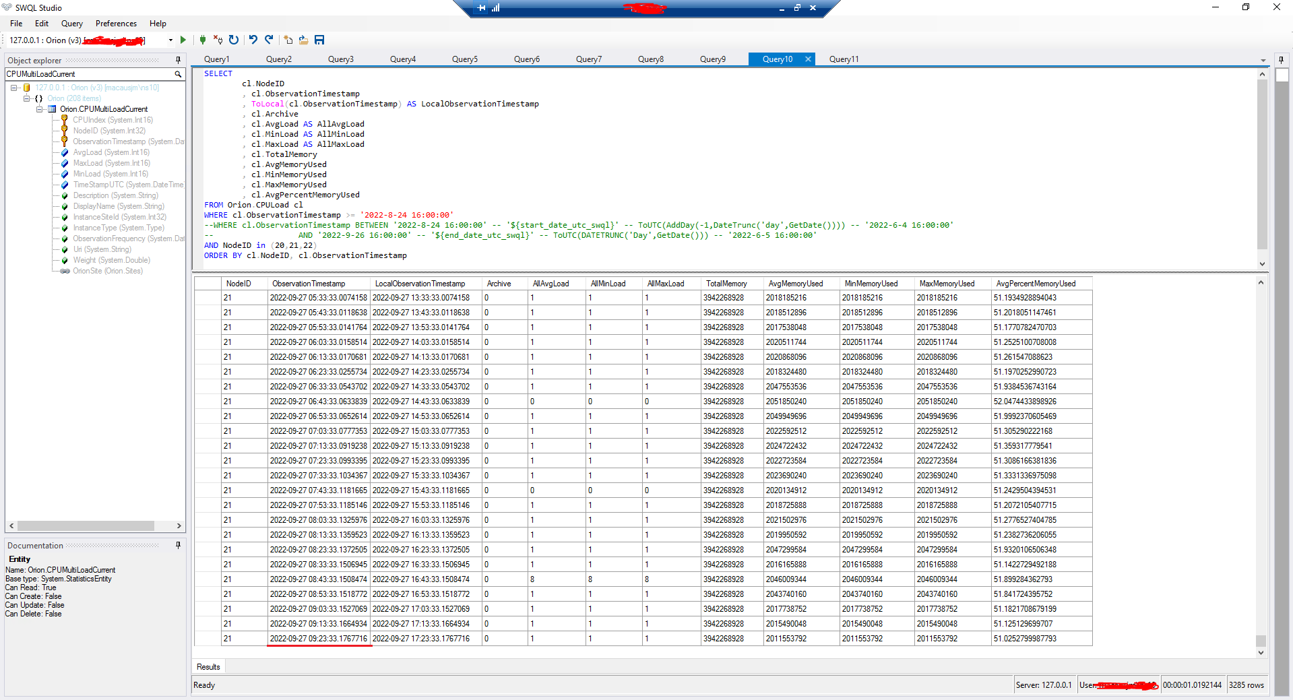Click the Undo arrow in the toolbar

point(253,40)
